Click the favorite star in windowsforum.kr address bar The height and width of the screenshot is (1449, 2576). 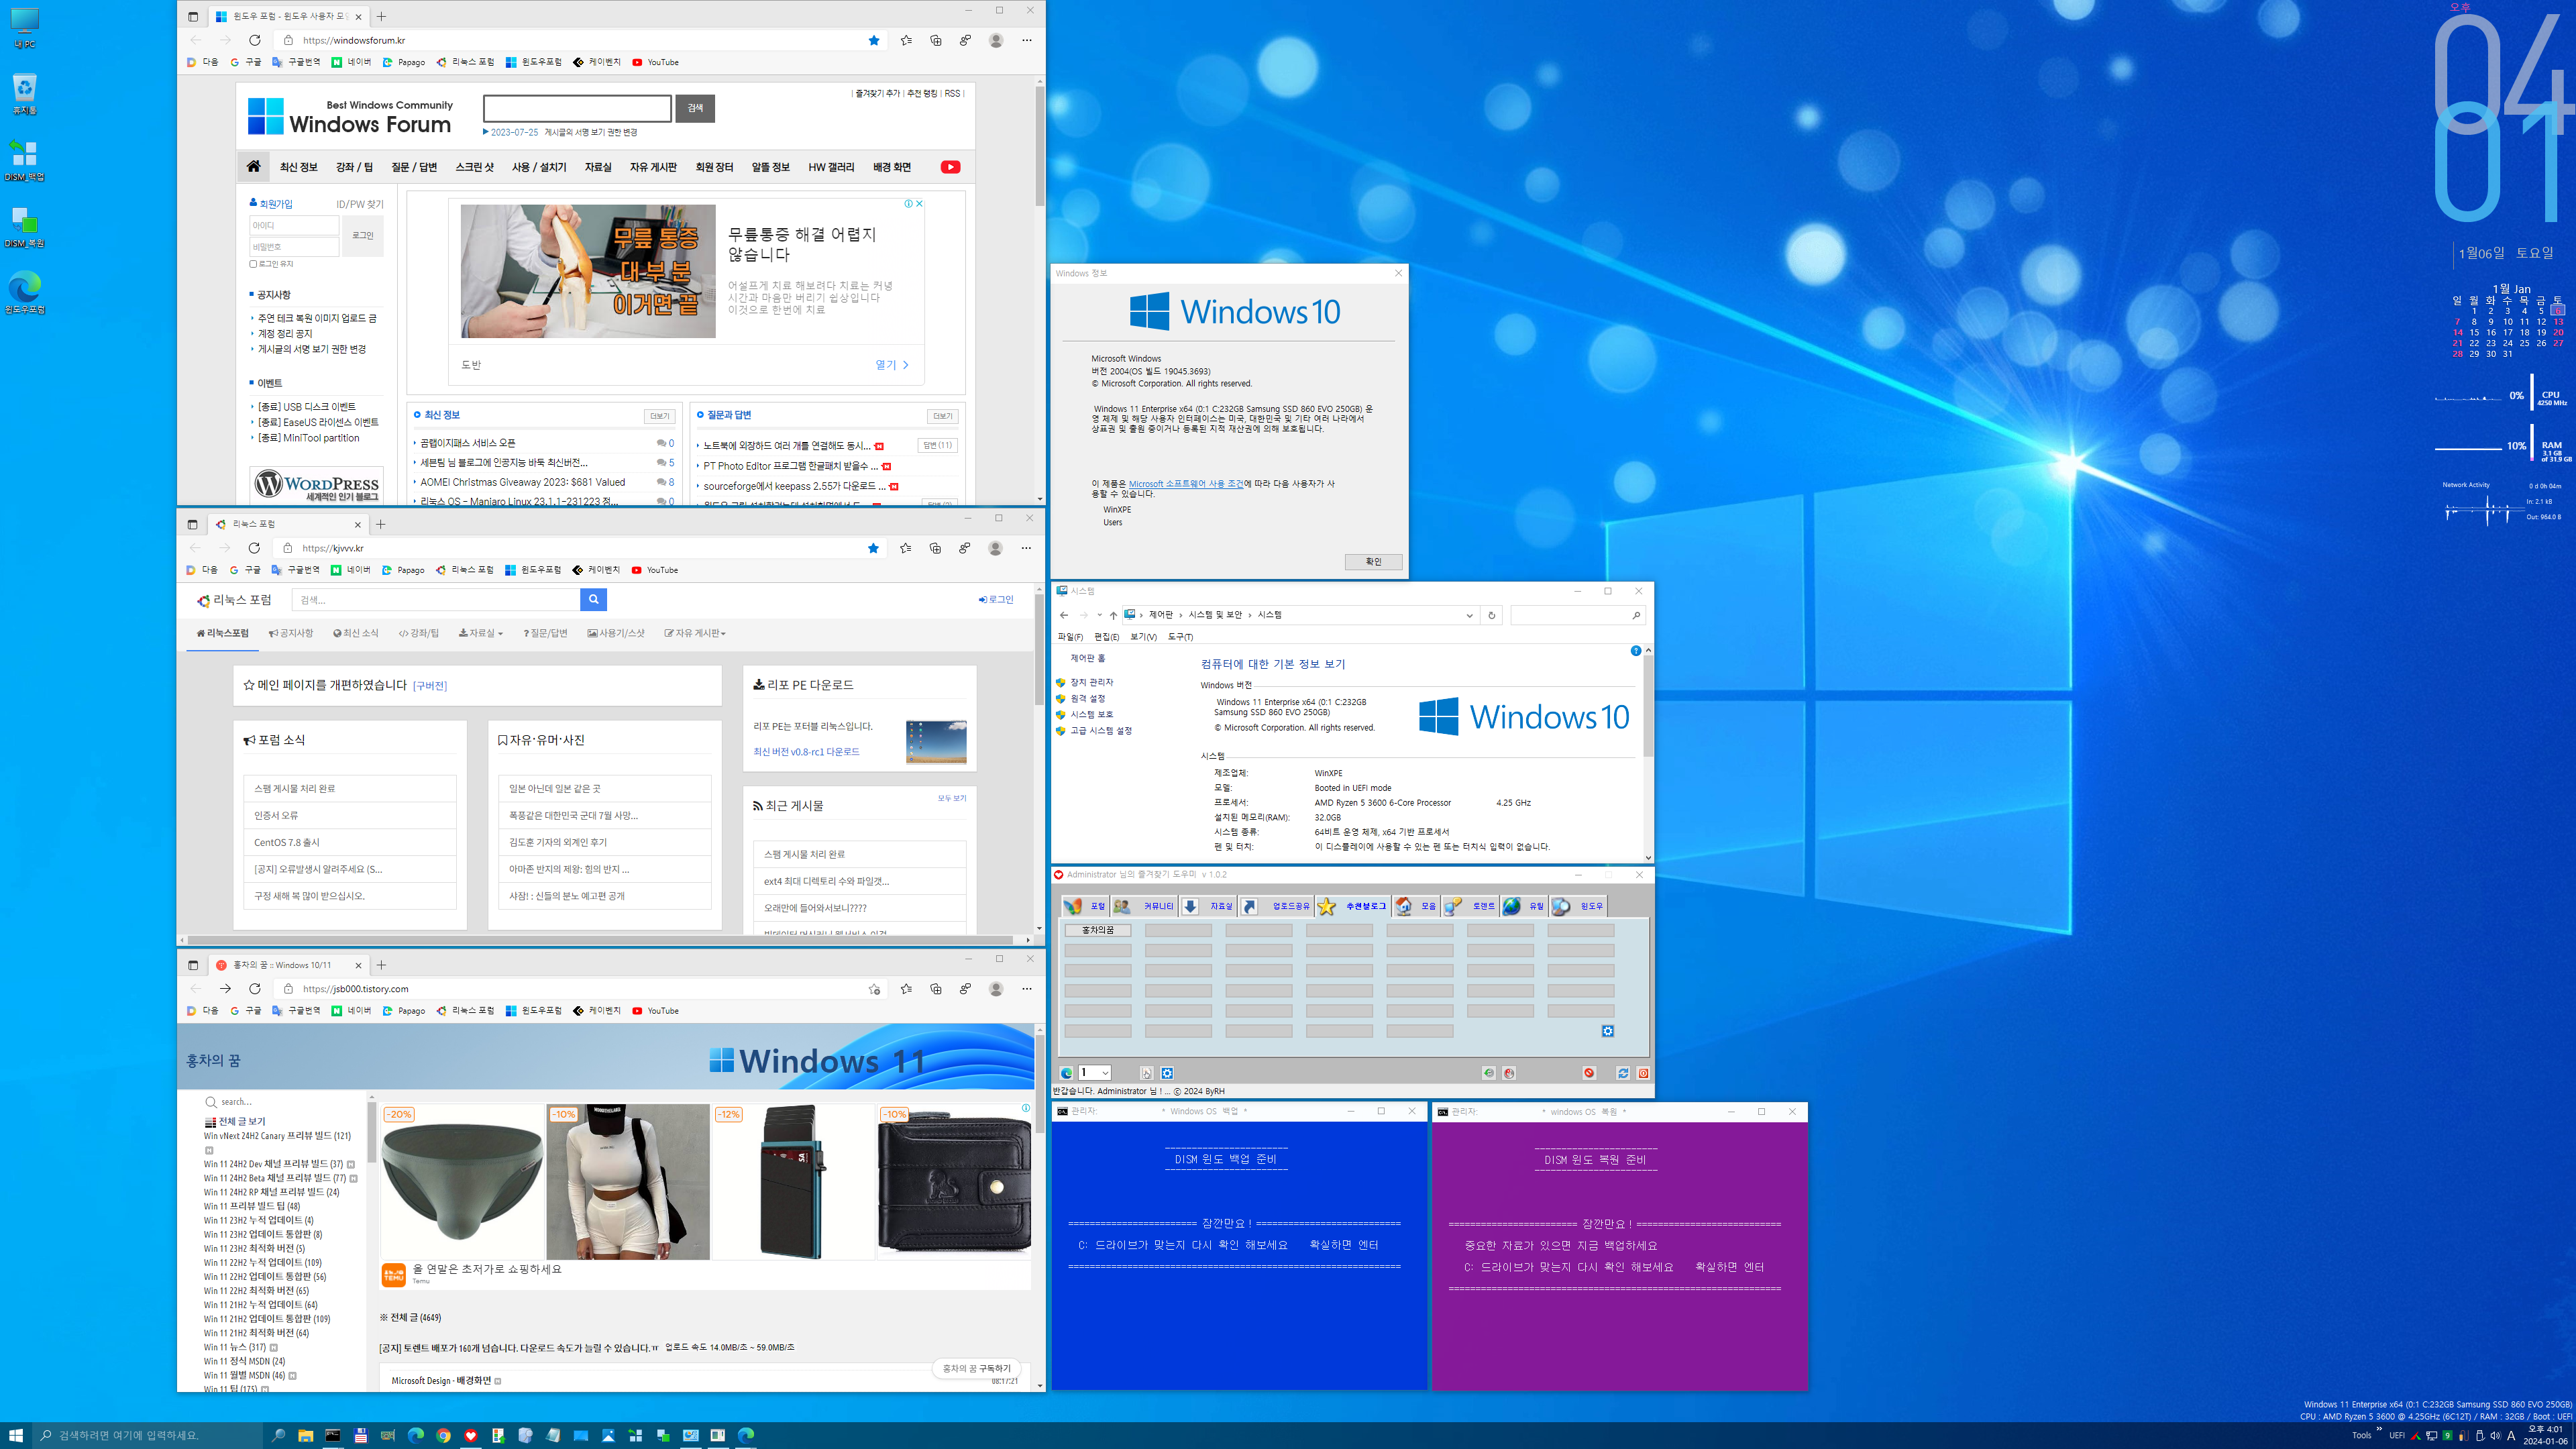(874, 40)
